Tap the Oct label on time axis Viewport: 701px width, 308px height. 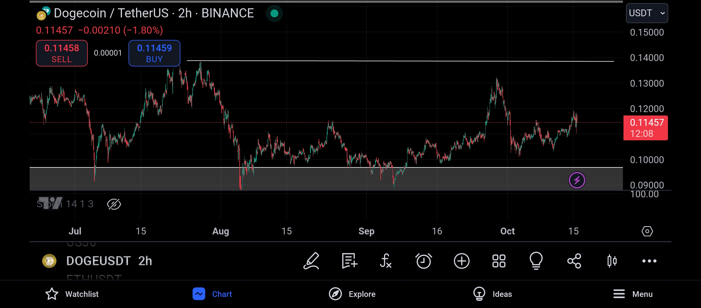point(507,231)
